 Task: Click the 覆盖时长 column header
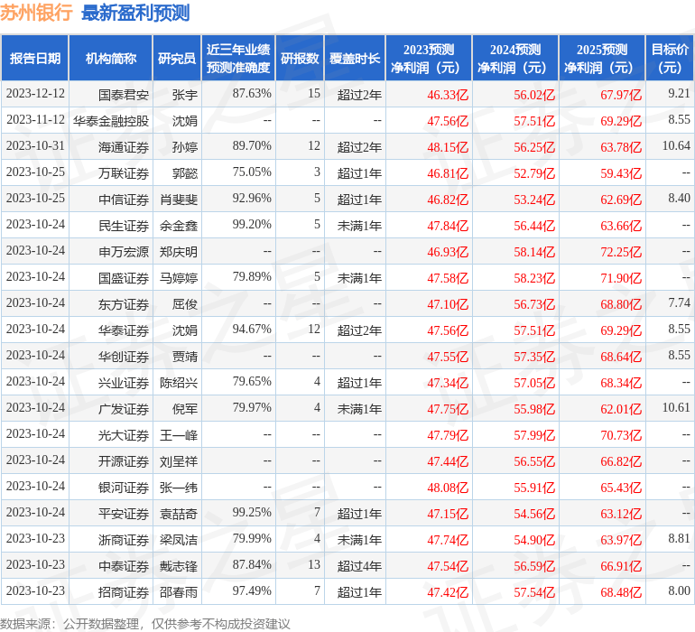(355, 59)
